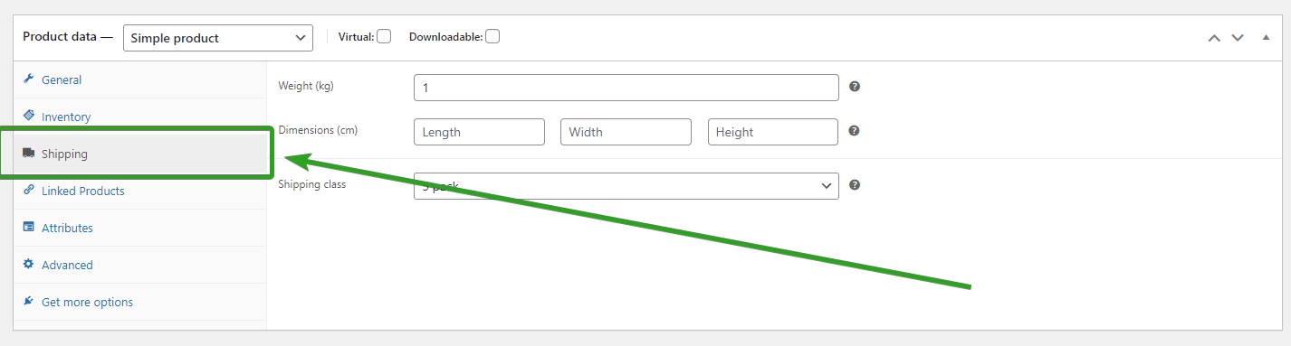Collapse the Product data panel with triangle toggle
This screenshot has height=346, width=1291.
coord(1266,38)
